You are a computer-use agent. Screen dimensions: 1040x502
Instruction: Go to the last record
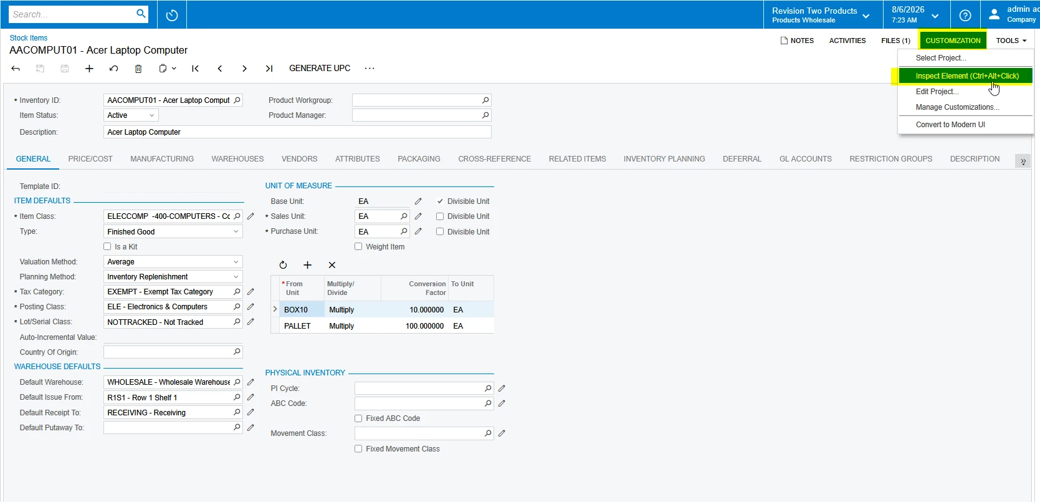click(269, 69)
